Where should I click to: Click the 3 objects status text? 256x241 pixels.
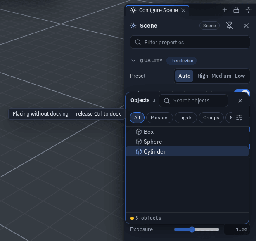coord(148,218)
